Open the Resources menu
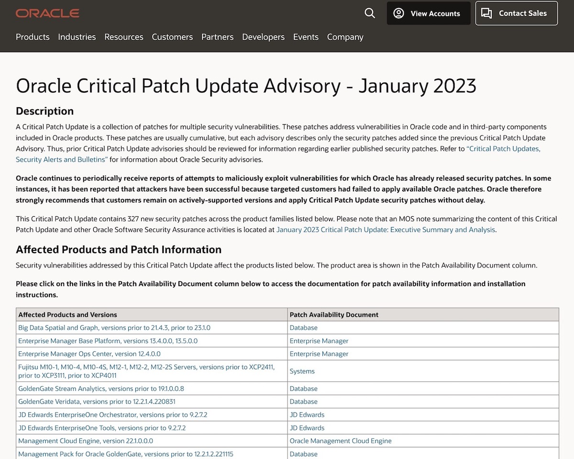This screenshot has height=459, width=574. [124, 37]
